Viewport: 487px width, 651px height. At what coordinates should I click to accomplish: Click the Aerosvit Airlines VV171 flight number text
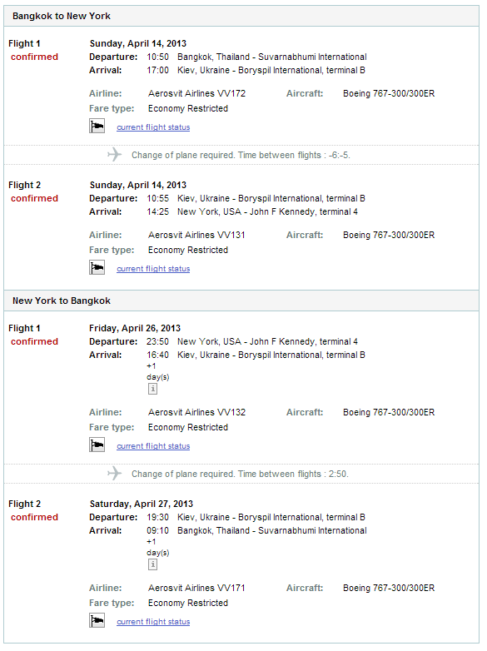[196, 588]
